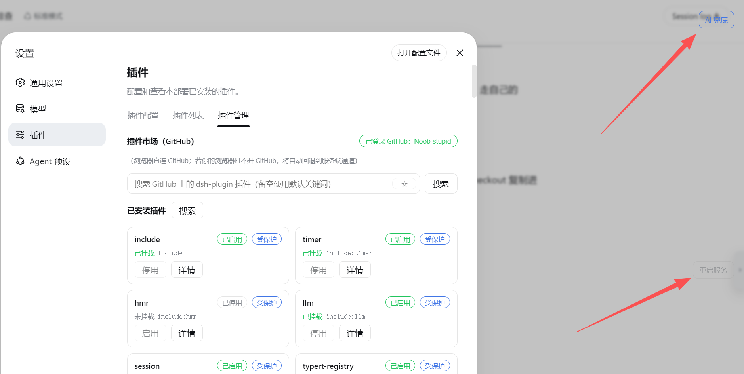Image resolution: width=744 pixels, height=374 pixels.
Task: Click the 已挂载 include:timer status text
Action: [x=338, y=253]
